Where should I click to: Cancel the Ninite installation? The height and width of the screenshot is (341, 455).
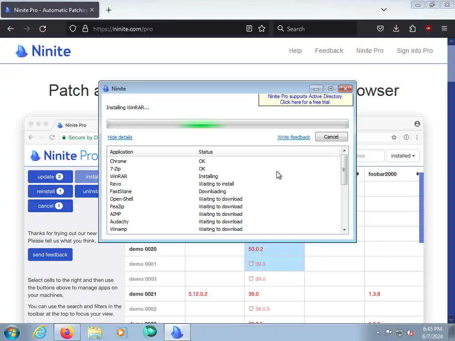pos(331,137)
